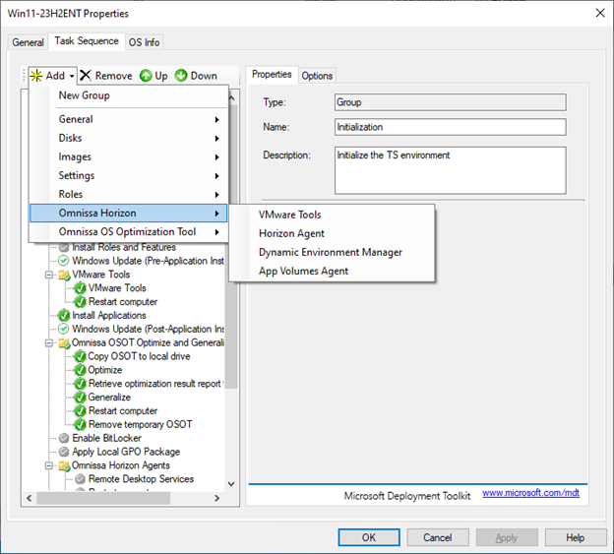Click status icon of Windows Update (Pre-Application
614x554 pixels.
pyautogui.click(x=63, y=261)
